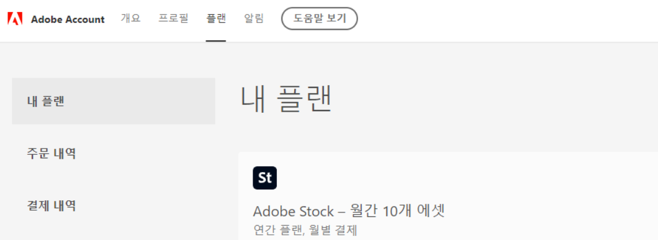Screen dimensions: 658x240
Task: Open the 개요 tab
Action: (130, 18)
